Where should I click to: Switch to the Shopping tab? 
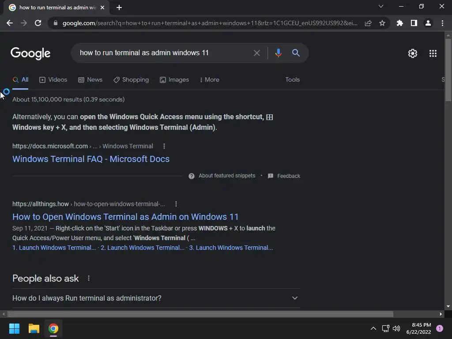click(131, 80)
